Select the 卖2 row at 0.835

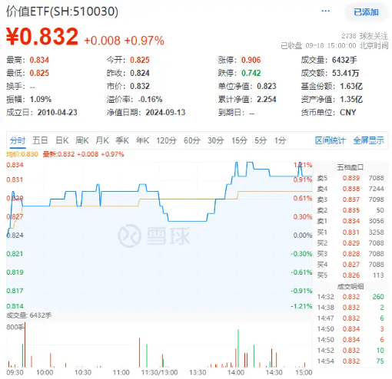pyautogui.click(x=350, y=210)
